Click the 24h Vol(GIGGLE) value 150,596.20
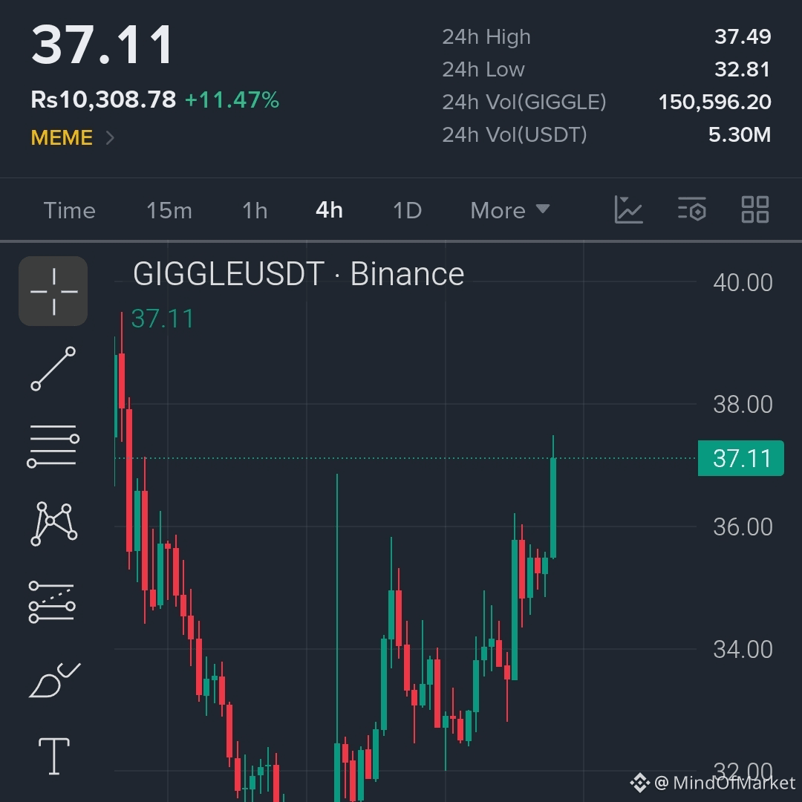The width and height of the screenshot is (802, 802). (x=714, y=102)
